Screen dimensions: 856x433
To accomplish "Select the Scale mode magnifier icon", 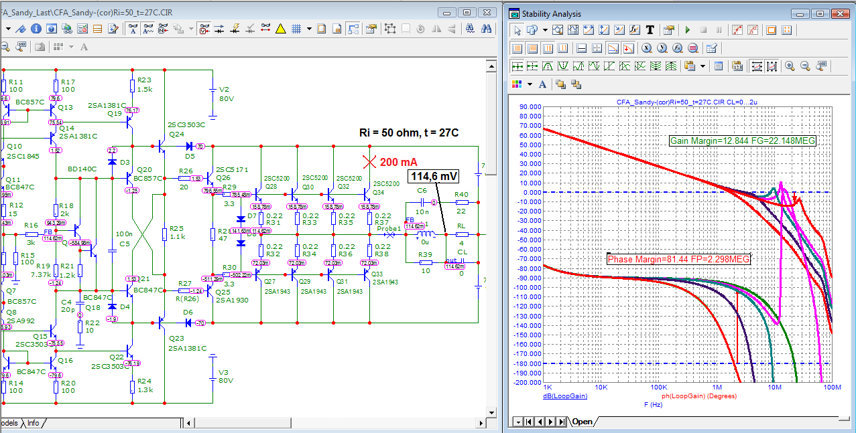I will click(x=559, y=30).
